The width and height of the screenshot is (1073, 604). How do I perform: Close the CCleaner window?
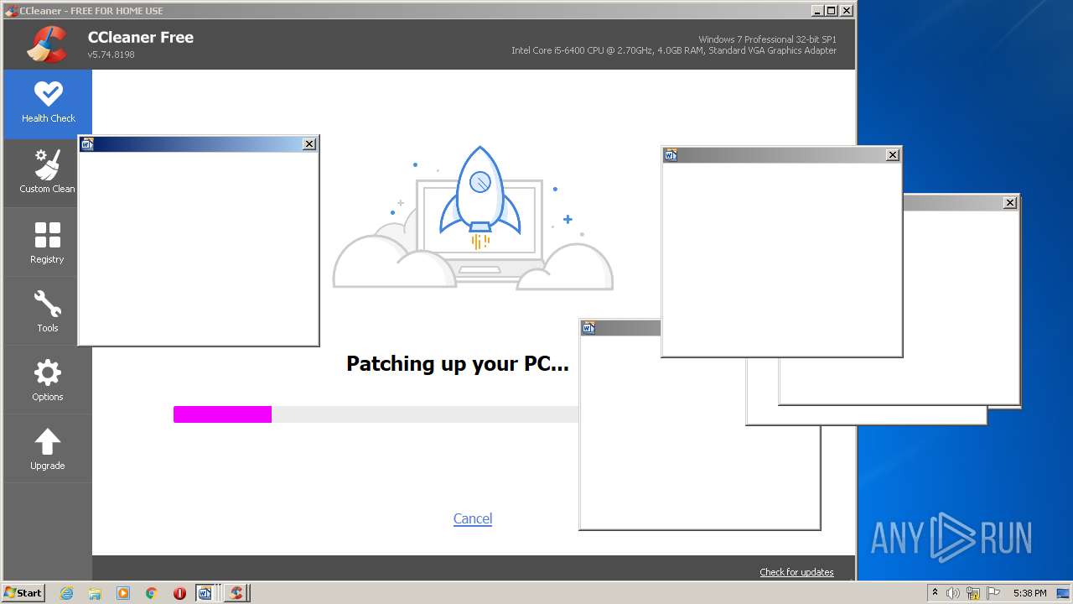(x=846, y=11)
